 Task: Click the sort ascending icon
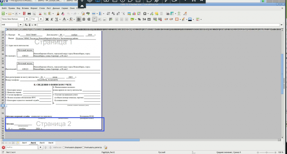113,13
